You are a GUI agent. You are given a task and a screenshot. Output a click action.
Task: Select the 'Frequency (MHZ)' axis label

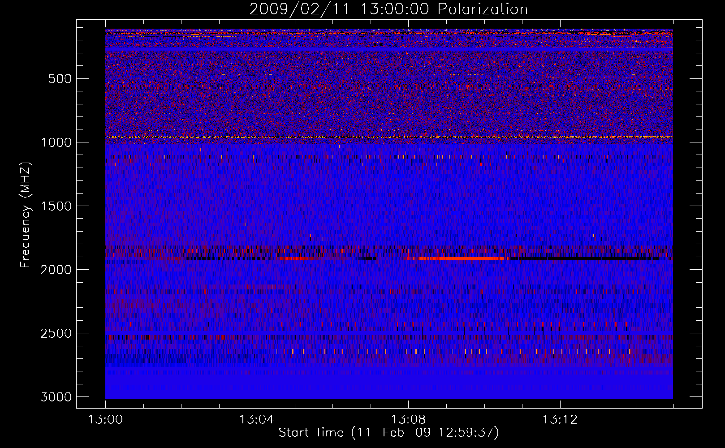click(x=26, y=215)
